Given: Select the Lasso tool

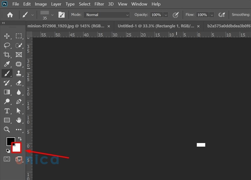Looking at the screenshot, I should pyautogui.click(x=7, y=45).
